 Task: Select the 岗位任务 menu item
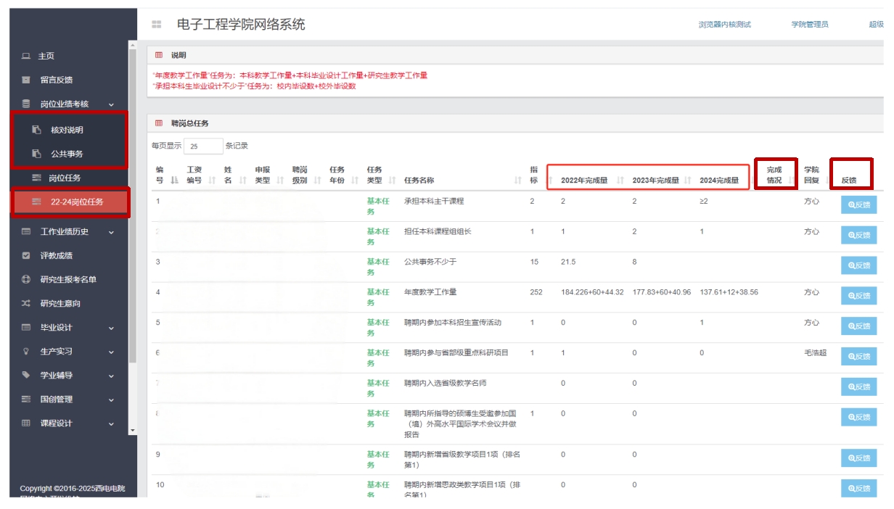coord(65,178)
